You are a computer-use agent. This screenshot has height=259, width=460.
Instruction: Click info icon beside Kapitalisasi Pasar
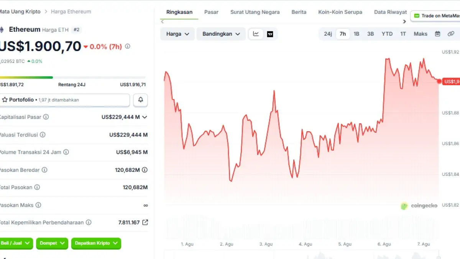tap(46, 117)
